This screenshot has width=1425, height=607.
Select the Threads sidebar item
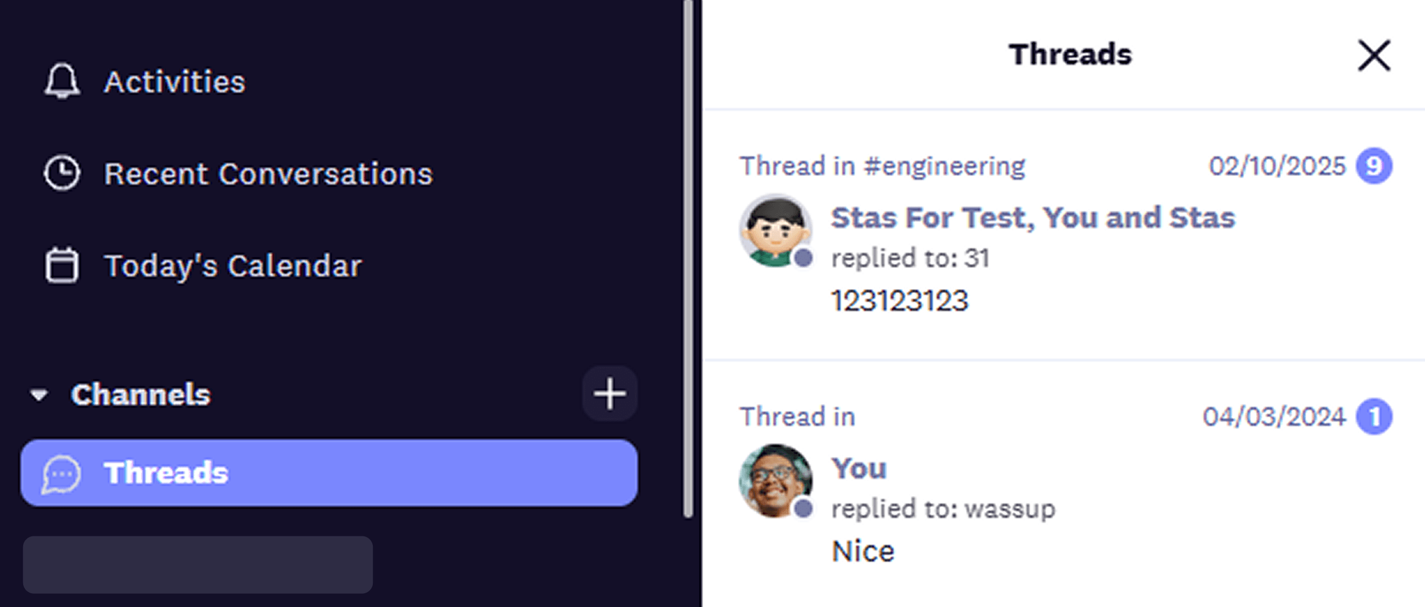(x=329, y=473)
